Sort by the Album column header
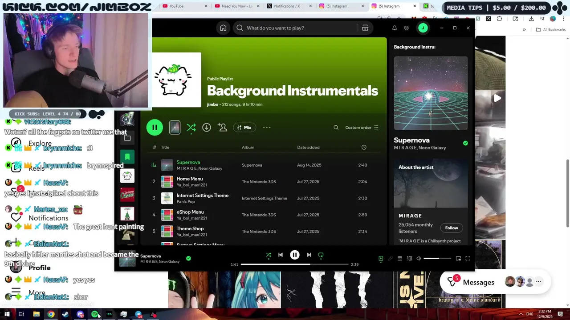Screen dimensions: 570x320 pos(248,147)
